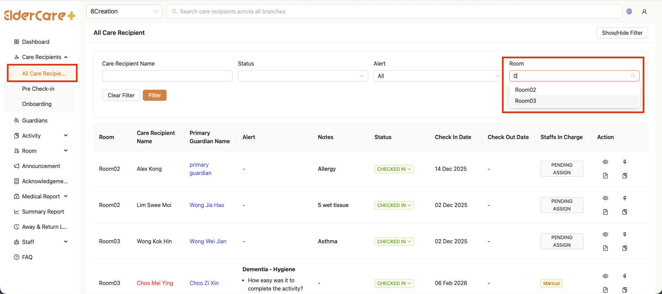Open Dashboard from the sidebar
The width and height of the screenshot is (662, 294).
click(x=36, y=42)
